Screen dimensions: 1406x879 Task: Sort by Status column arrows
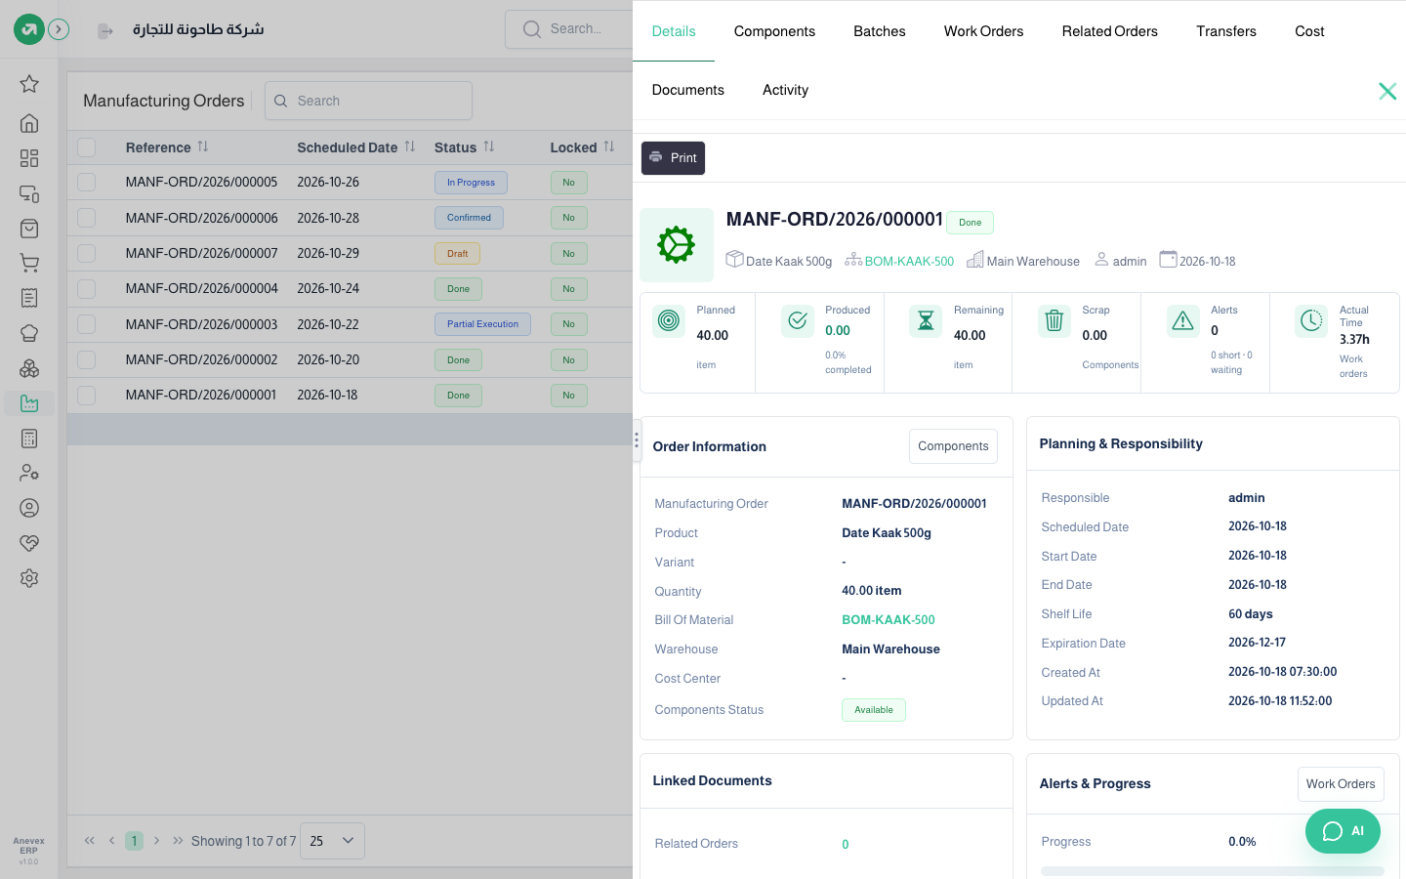pos(489,146)
